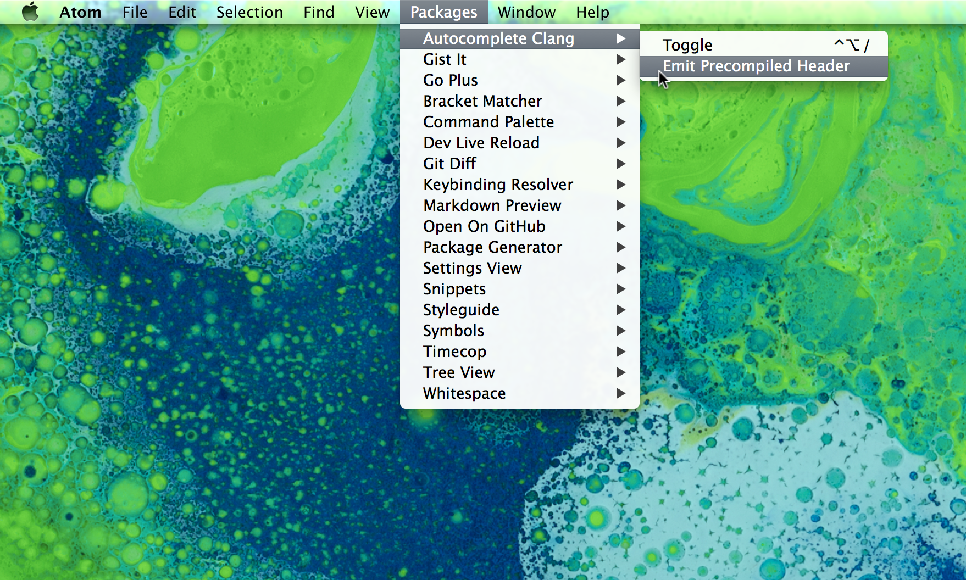966x580 pixels.
Task: Expand the Snippets submenu
Action: pyautogui.click(x=520, y=289)
